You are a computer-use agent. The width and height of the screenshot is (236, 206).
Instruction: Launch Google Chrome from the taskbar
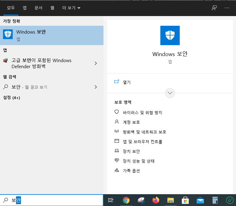(x=126, y=200)
